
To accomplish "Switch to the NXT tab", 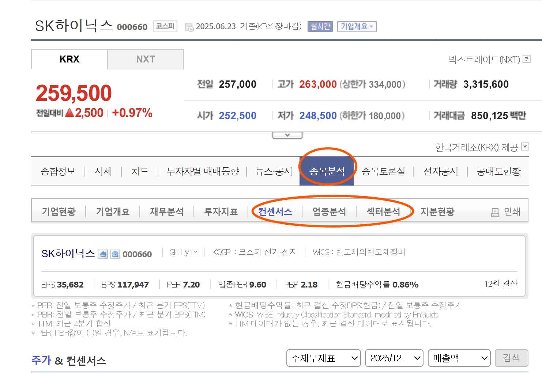I will click(x=146, y=59).
